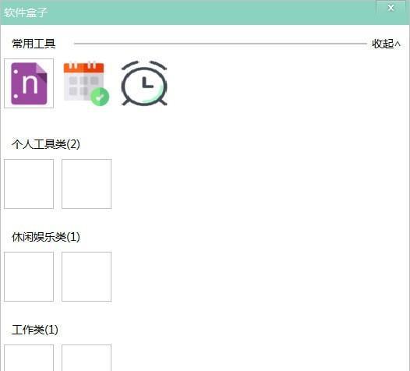This screenshot has height=371, width=410.
Task: Select the second empty slot under 工作类
Action: 87,358
